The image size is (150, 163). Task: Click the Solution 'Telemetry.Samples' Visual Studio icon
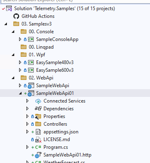[9, 9]
